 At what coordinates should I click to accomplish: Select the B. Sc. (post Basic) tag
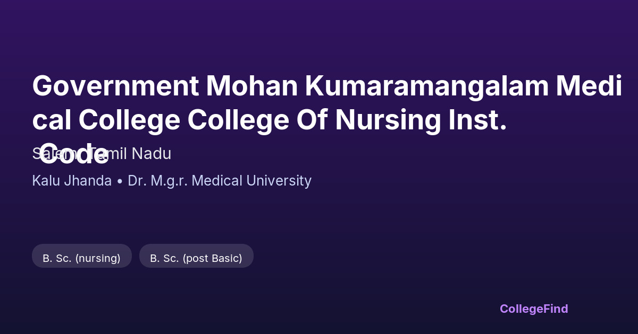point(196,258)
